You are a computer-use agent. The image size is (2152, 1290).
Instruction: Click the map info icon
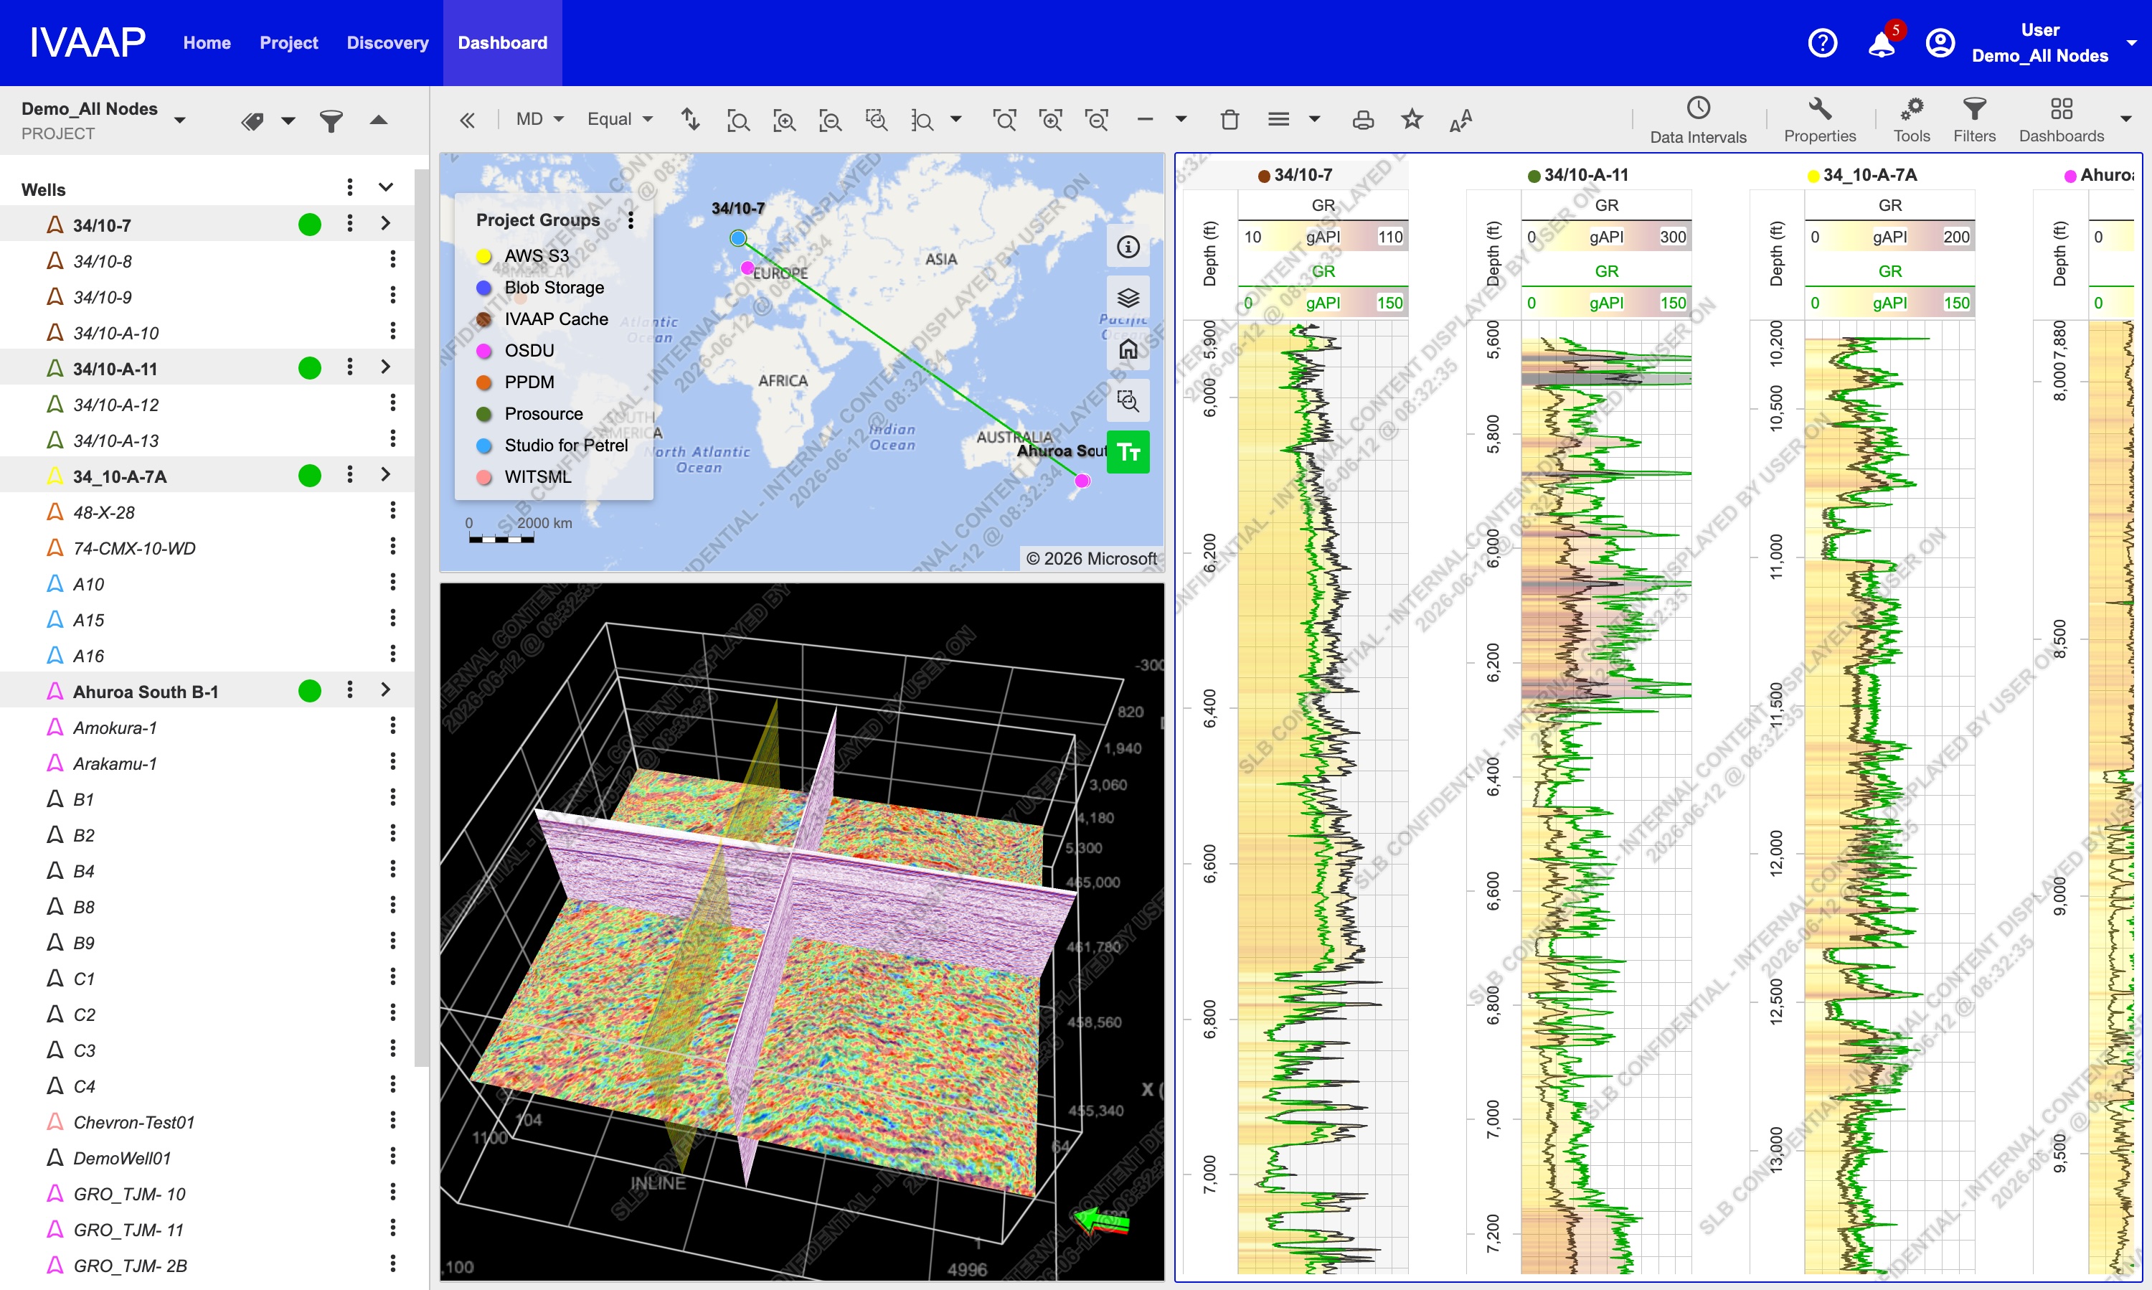tap(1128, 247)
